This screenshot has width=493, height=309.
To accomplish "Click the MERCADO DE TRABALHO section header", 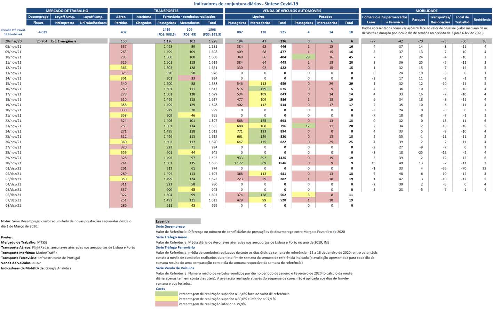I will [67, 11].
